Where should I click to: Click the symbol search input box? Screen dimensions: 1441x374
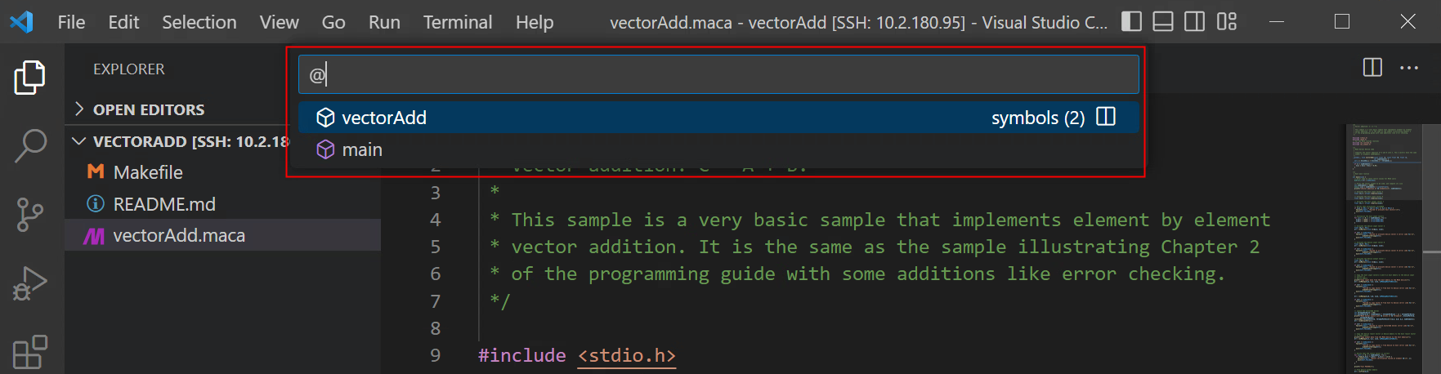(x=719, y=75)
